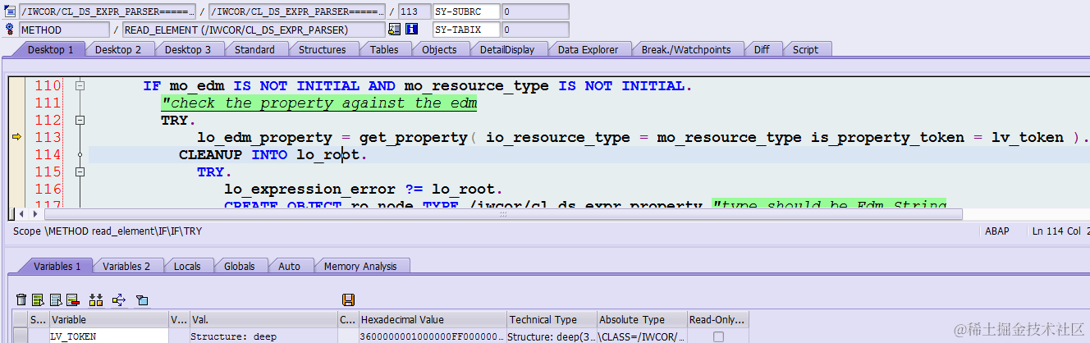Click the line number 113 field
The image size is (1090, 343).
(x=414, y=11)
